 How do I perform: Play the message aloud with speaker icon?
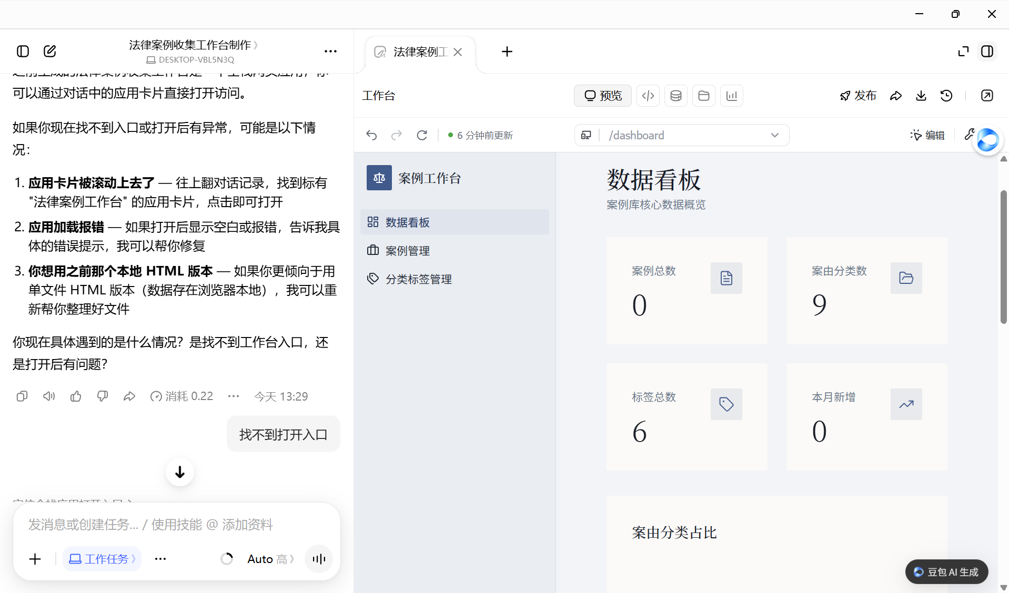click(49, 396)
